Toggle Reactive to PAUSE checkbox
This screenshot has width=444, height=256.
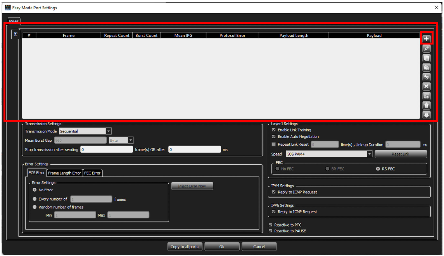click(270, 231)
